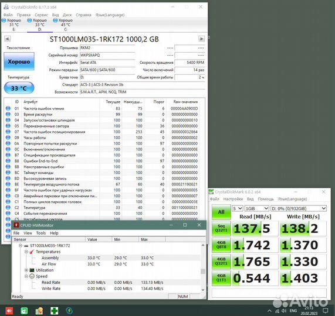Open Помощь menu in CrystalDiskMark
This screenshot has width=335, height=316.
(x=266, y=199)
